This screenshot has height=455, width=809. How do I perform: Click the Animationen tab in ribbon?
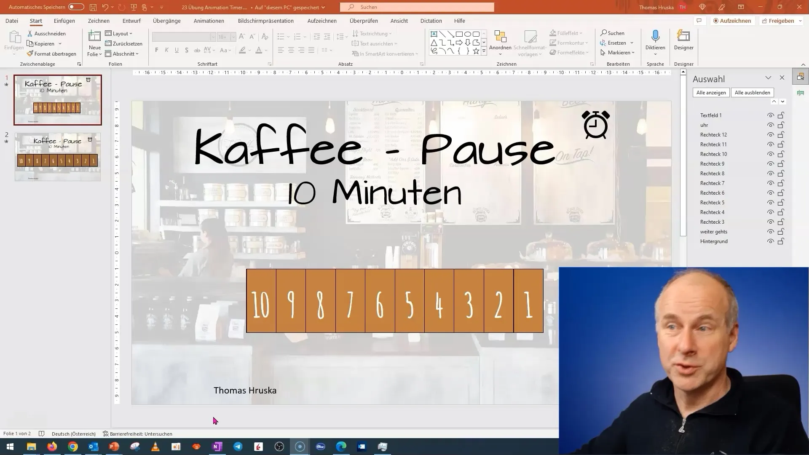[x=209, y=21]
